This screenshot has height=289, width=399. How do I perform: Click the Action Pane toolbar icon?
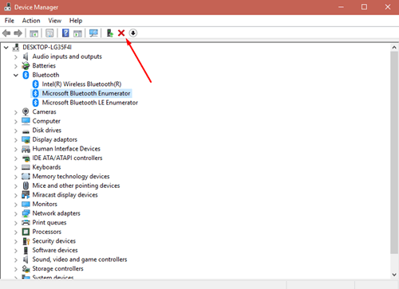click(x=77, y=33)
